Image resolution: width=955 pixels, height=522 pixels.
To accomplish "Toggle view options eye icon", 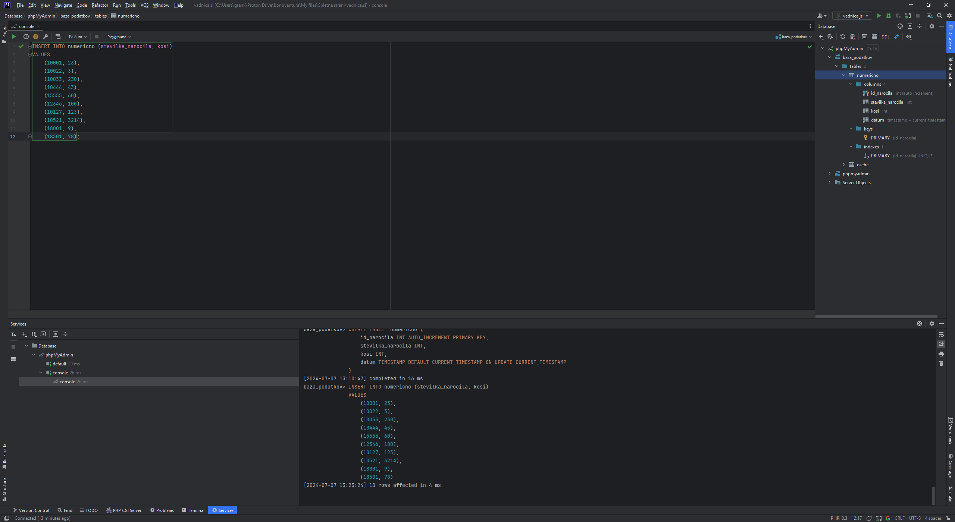I will 909,37.
